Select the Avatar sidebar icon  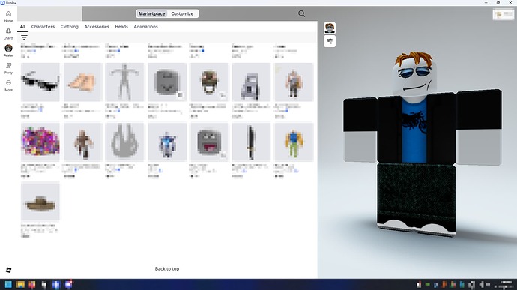click(x=8, y=50)
